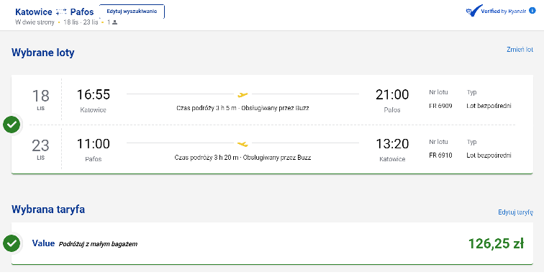Image resolution: width=544 pixels, height=275 pixels.
Task: Click the Edytuj taryfę link
Action: point(515,212)
